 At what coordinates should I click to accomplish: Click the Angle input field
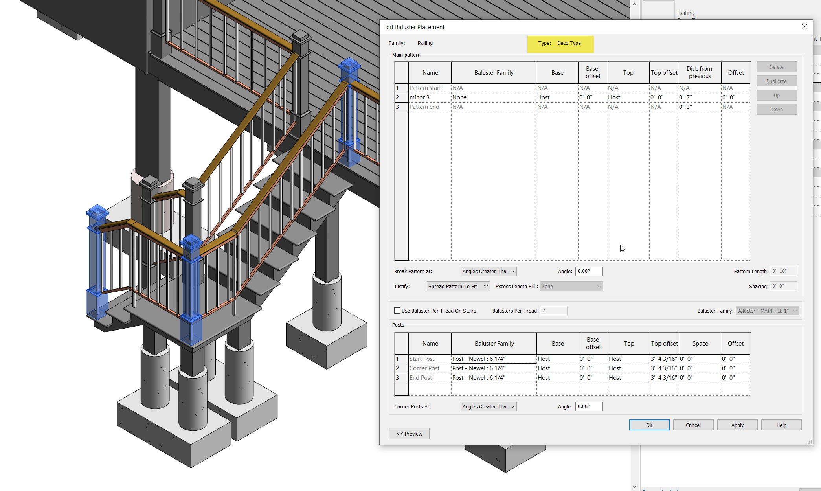588,271
